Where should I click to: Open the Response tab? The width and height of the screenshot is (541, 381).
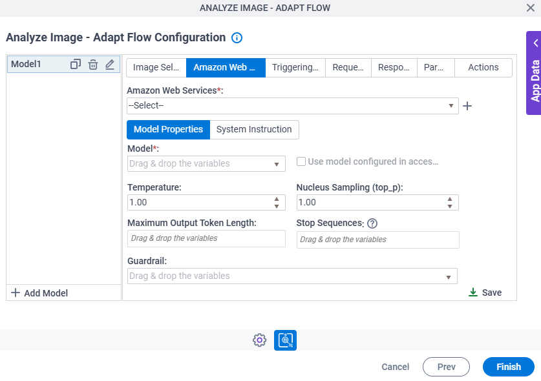coord(394,68)
